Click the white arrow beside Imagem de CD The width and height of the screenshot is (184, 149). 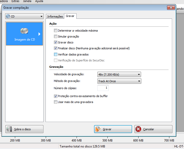click(x=39, y=34)
